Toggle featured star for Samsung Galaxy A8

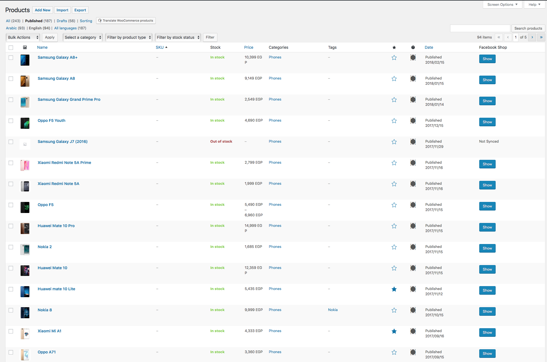[394, 79]
